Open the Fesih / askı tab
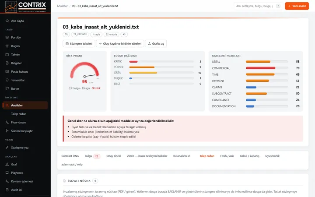 (x=227, y=156)
